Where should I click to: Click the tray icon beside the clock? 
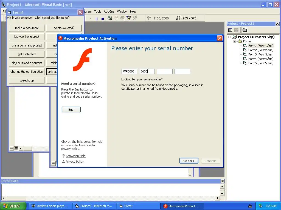(x=261, y=206)
